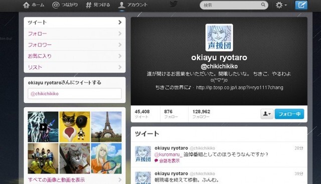Viewport: 321px width, 184px height.
Task: Toggle the フォロー中 following button
Action: (x=289, y=114)
